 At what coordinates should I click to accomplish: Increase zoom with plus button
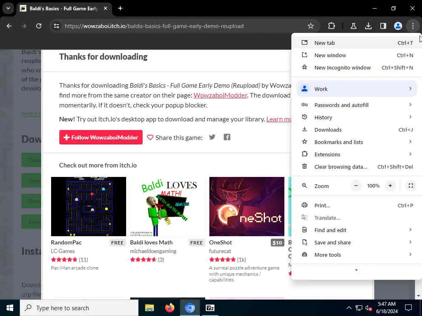pos(390,186)
